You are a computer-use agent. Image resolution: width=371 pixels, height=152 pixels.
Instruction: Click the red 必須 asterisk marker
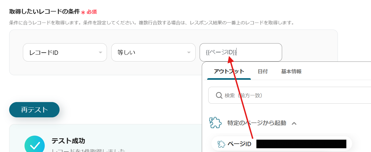pyautogui.click(x=83, y=12)
